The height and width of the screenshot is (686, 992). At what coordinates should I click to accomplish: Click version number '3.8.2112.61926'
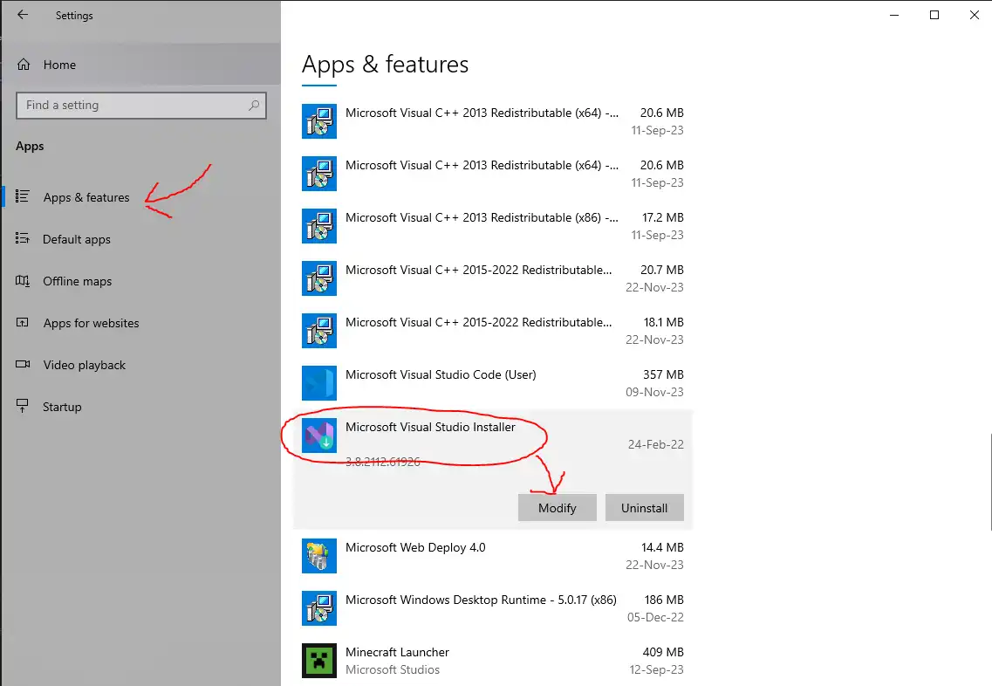(x=383, y=462)
